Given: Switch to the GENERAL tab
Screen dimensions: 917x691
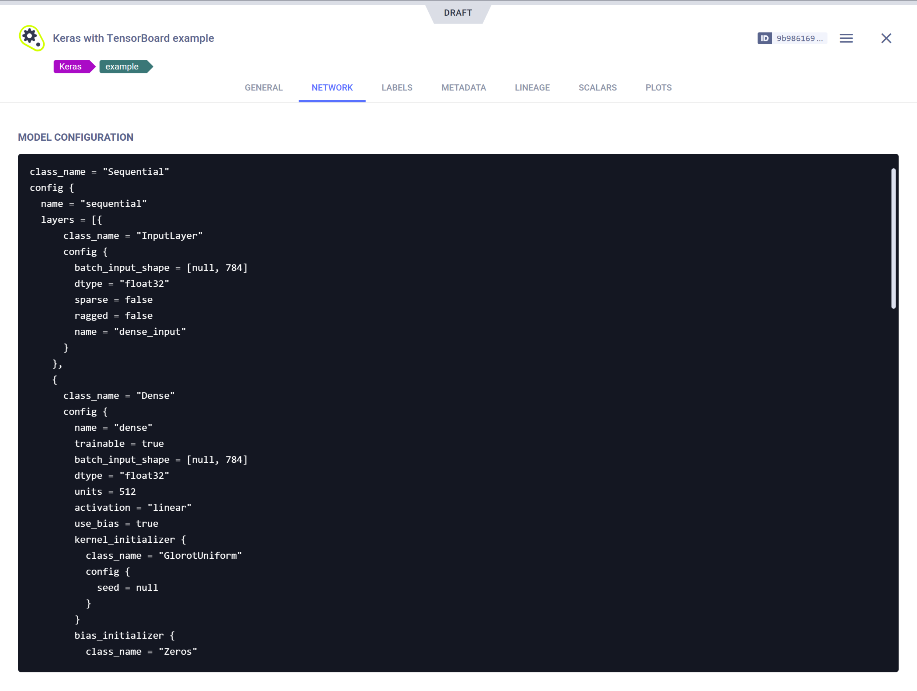Looking at the screenshot, I should click(264, 88).
